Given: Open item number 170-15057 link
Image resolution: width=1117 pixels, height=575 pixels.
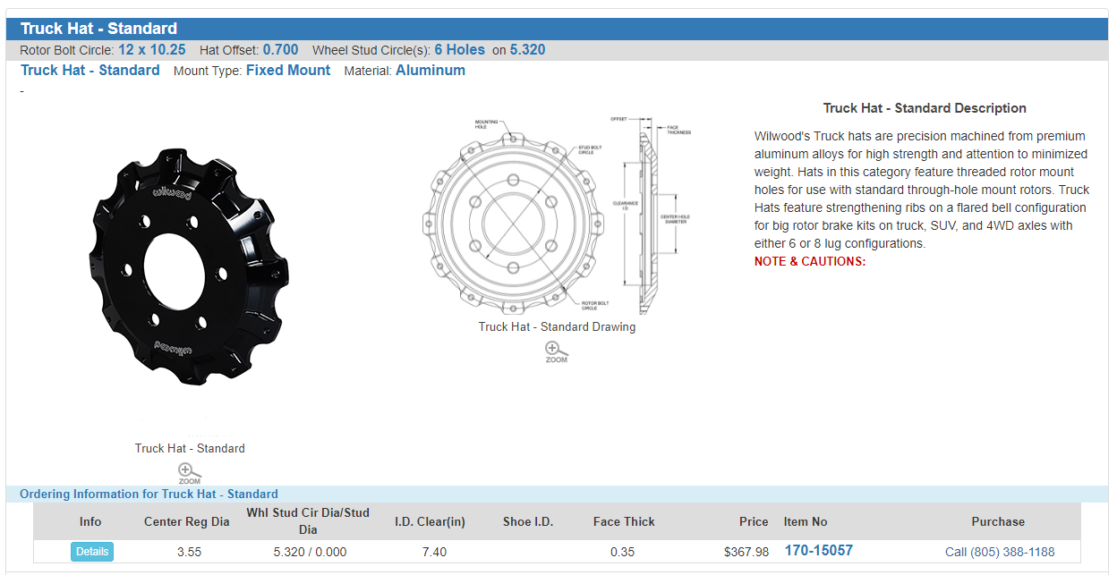Looking at the screenshot, I should [x=818, y=551].
